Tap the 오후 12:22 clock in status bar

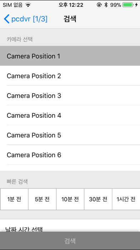point(71,5)
